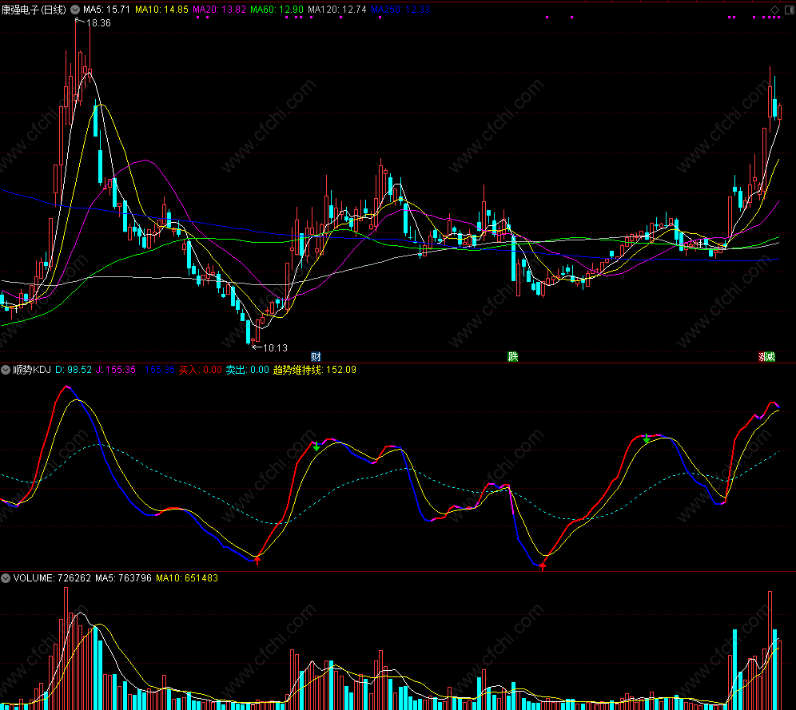Click the first red buy arrow in KDJ
This screenshot has height=710, width=796.
coord(257,560)
